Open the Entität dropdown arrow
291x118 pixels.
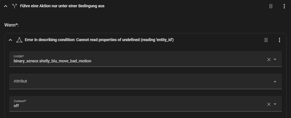tap(275, 60)
